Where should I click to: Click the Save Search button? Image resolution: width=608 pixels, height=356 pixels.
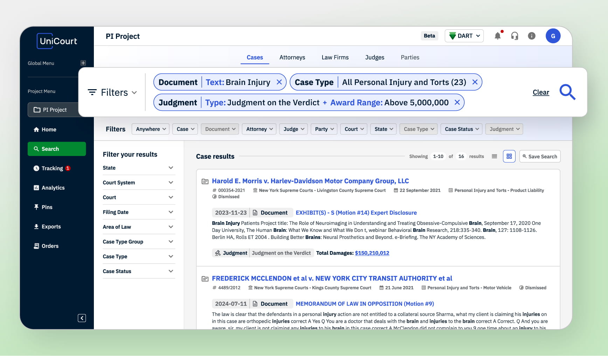coord(540,156)
